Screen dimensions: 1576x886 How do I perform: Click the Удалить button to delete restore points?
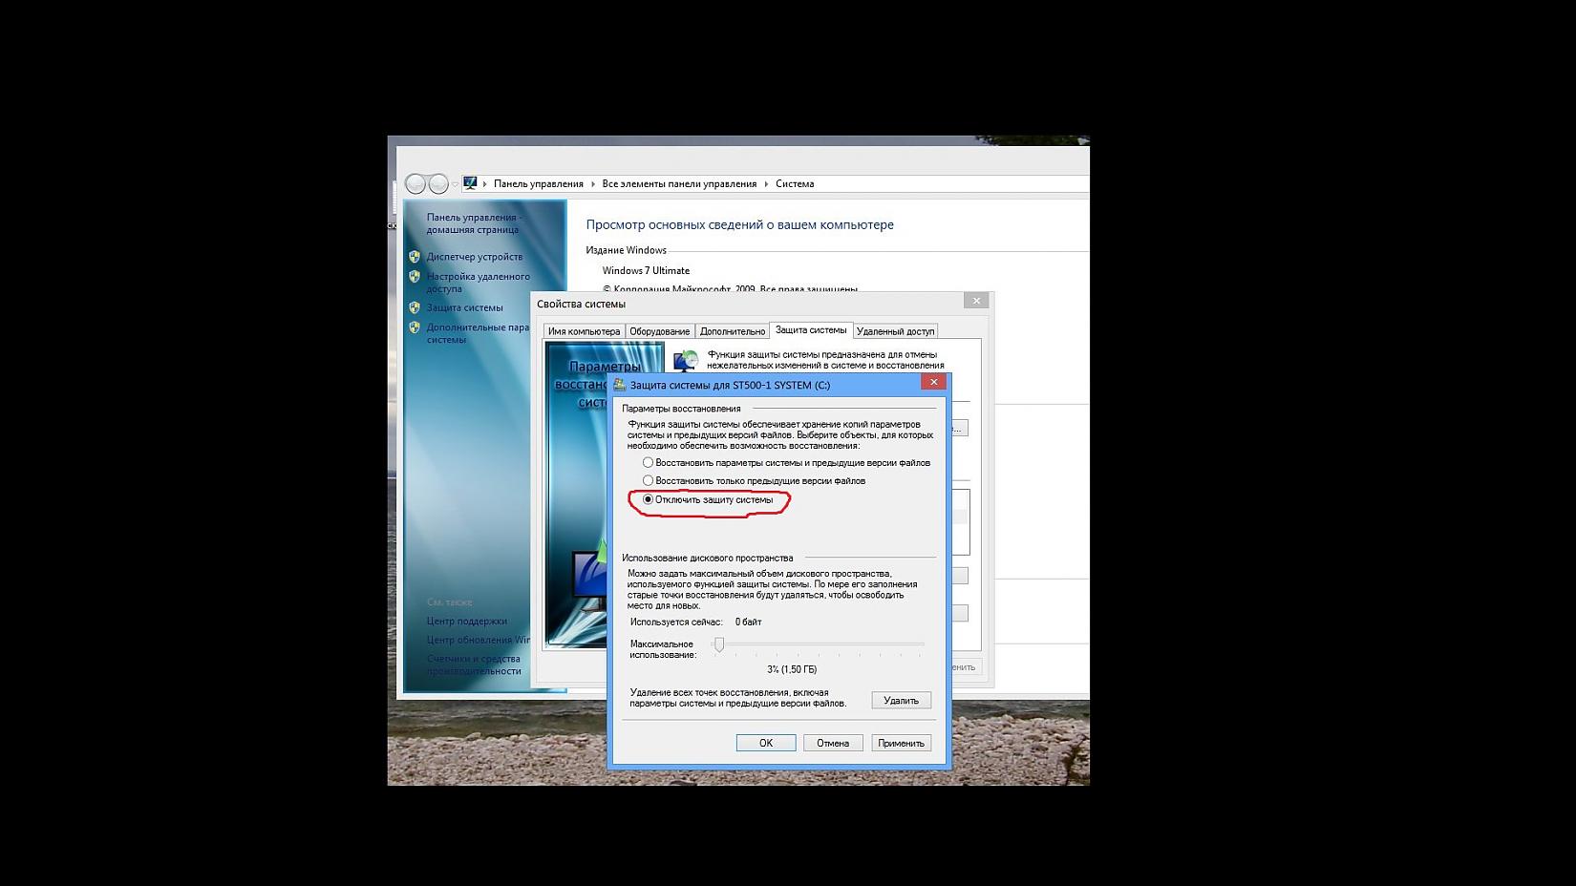click(x=901, y=701)
